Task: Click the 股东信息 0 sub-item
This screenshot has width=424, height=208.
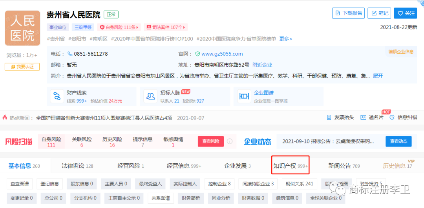Action: (82, 184)
